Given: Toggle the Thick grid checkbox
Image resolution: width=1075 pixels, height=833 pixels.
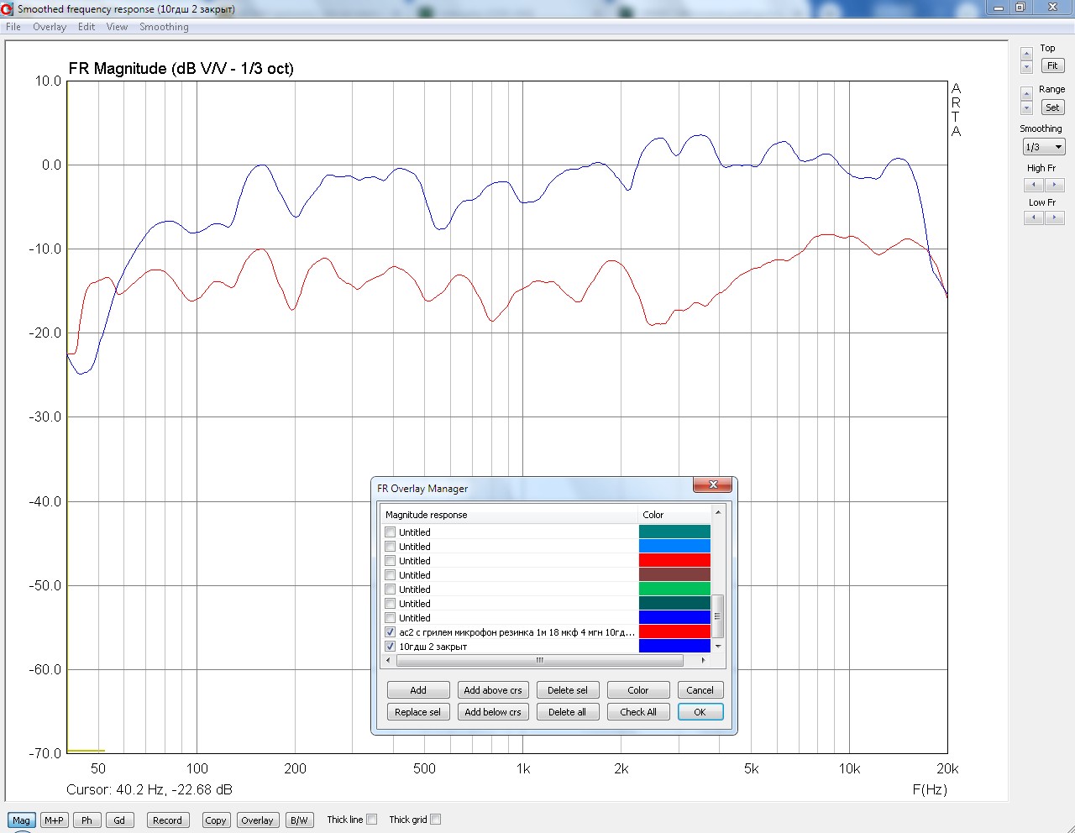Looking at the screenshot, I should [435, 820].
